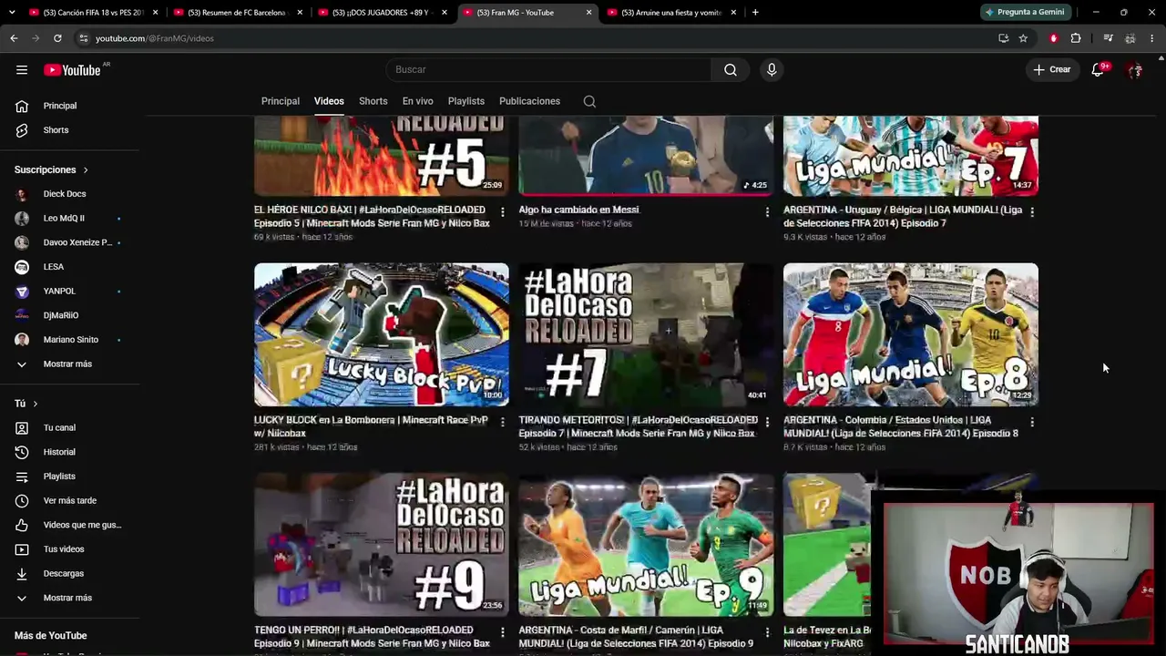Close the Fran MG - YouTube browser tab
The height and width of the screenshot is (656, 1166).
pos(589,13)
